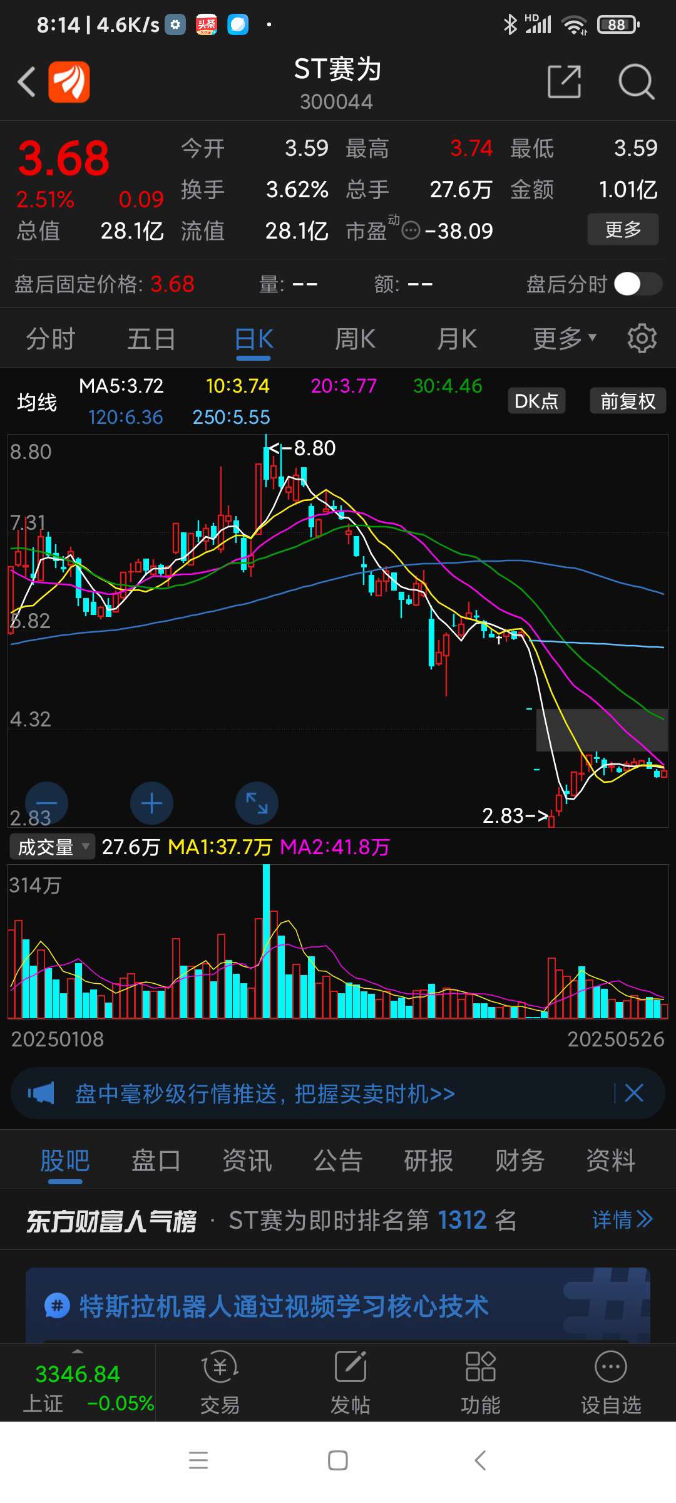Open the 研报 tab

point(429,1160)
